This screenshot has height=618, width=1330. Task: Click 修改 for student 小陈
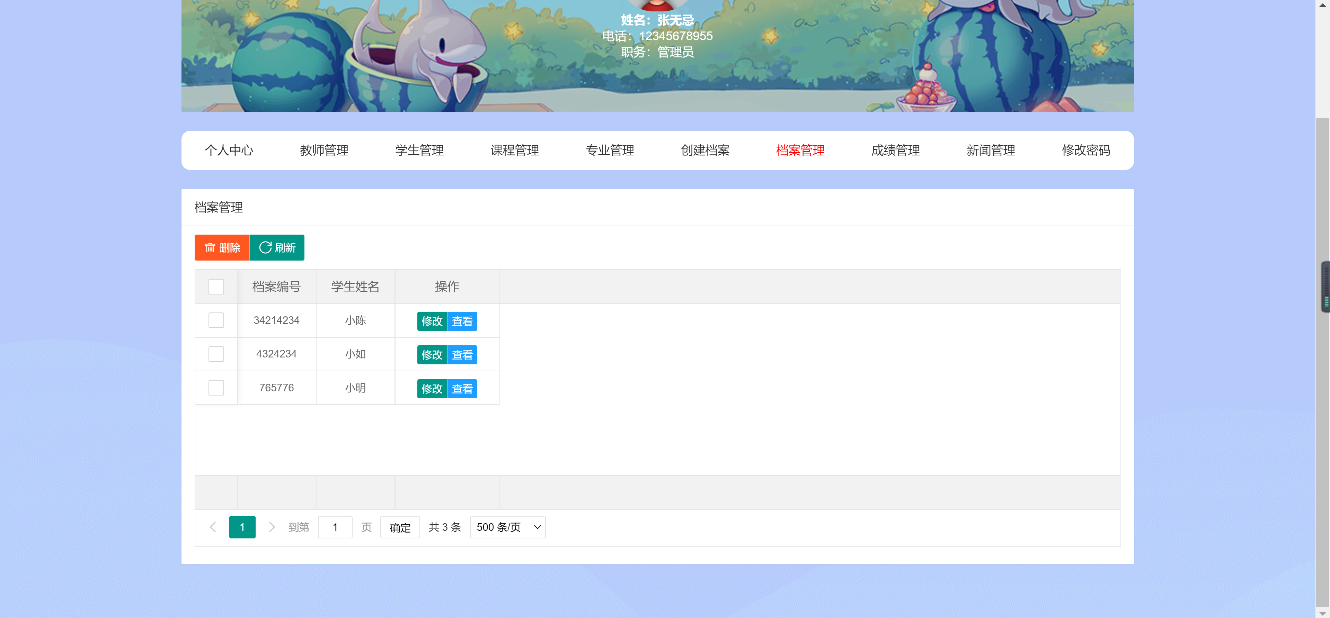click(x=432, y=321)
